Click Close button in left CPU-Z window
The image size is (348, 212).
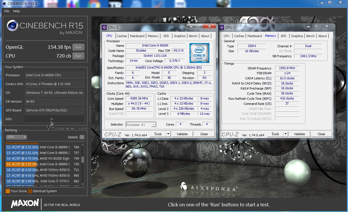(x=204, y=134)
